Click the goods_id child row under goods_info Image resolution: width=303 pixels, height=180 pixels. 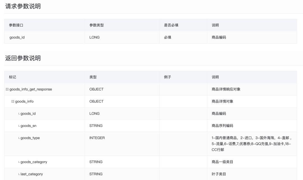tap(151, 114)
